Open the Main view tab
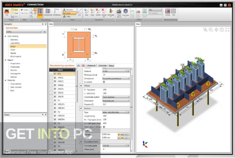 tap(138, 24)
